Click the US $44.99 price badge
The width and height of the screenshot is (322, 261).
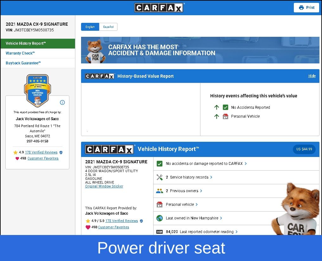pyautogui.click(x=304, y=149)
